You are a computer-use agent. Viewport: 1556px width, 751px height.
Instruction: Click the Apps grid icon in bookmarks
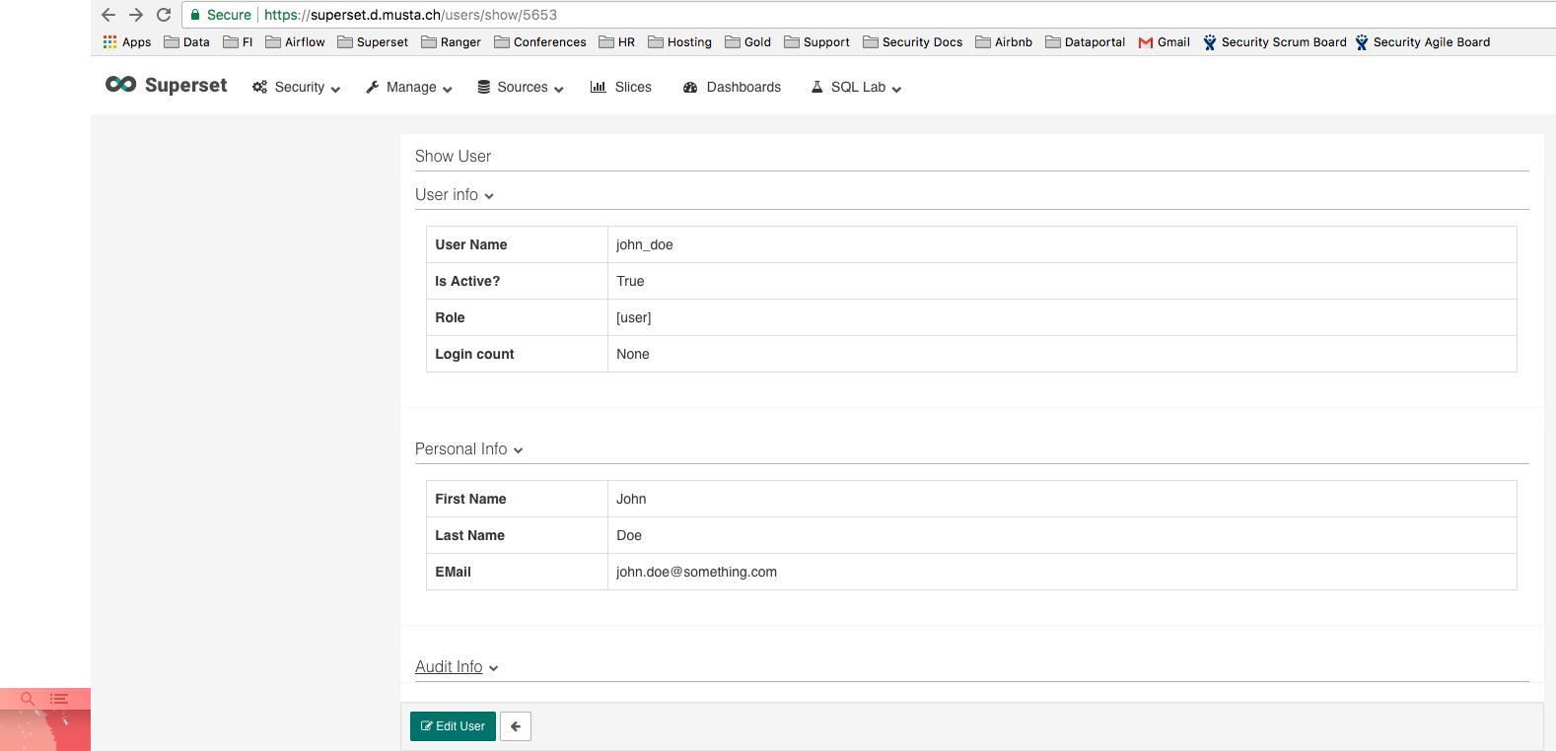[109, 42]
